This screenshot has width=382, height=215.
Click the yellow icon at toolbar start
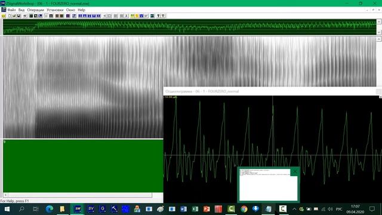(x=4, y=16)
